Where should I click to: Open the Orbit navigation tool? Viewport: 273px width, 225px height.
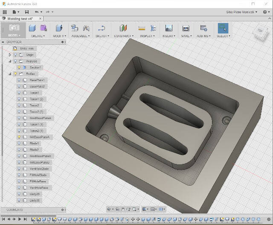point(109,209)
